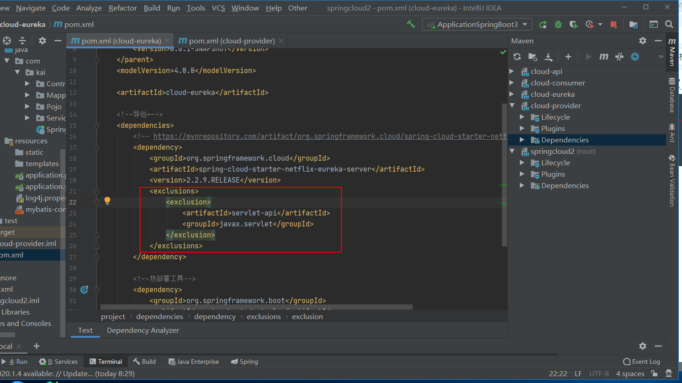Expand the cloud-consumer Maven module
This screenshot has height=383, width=682.
(512, 83)
